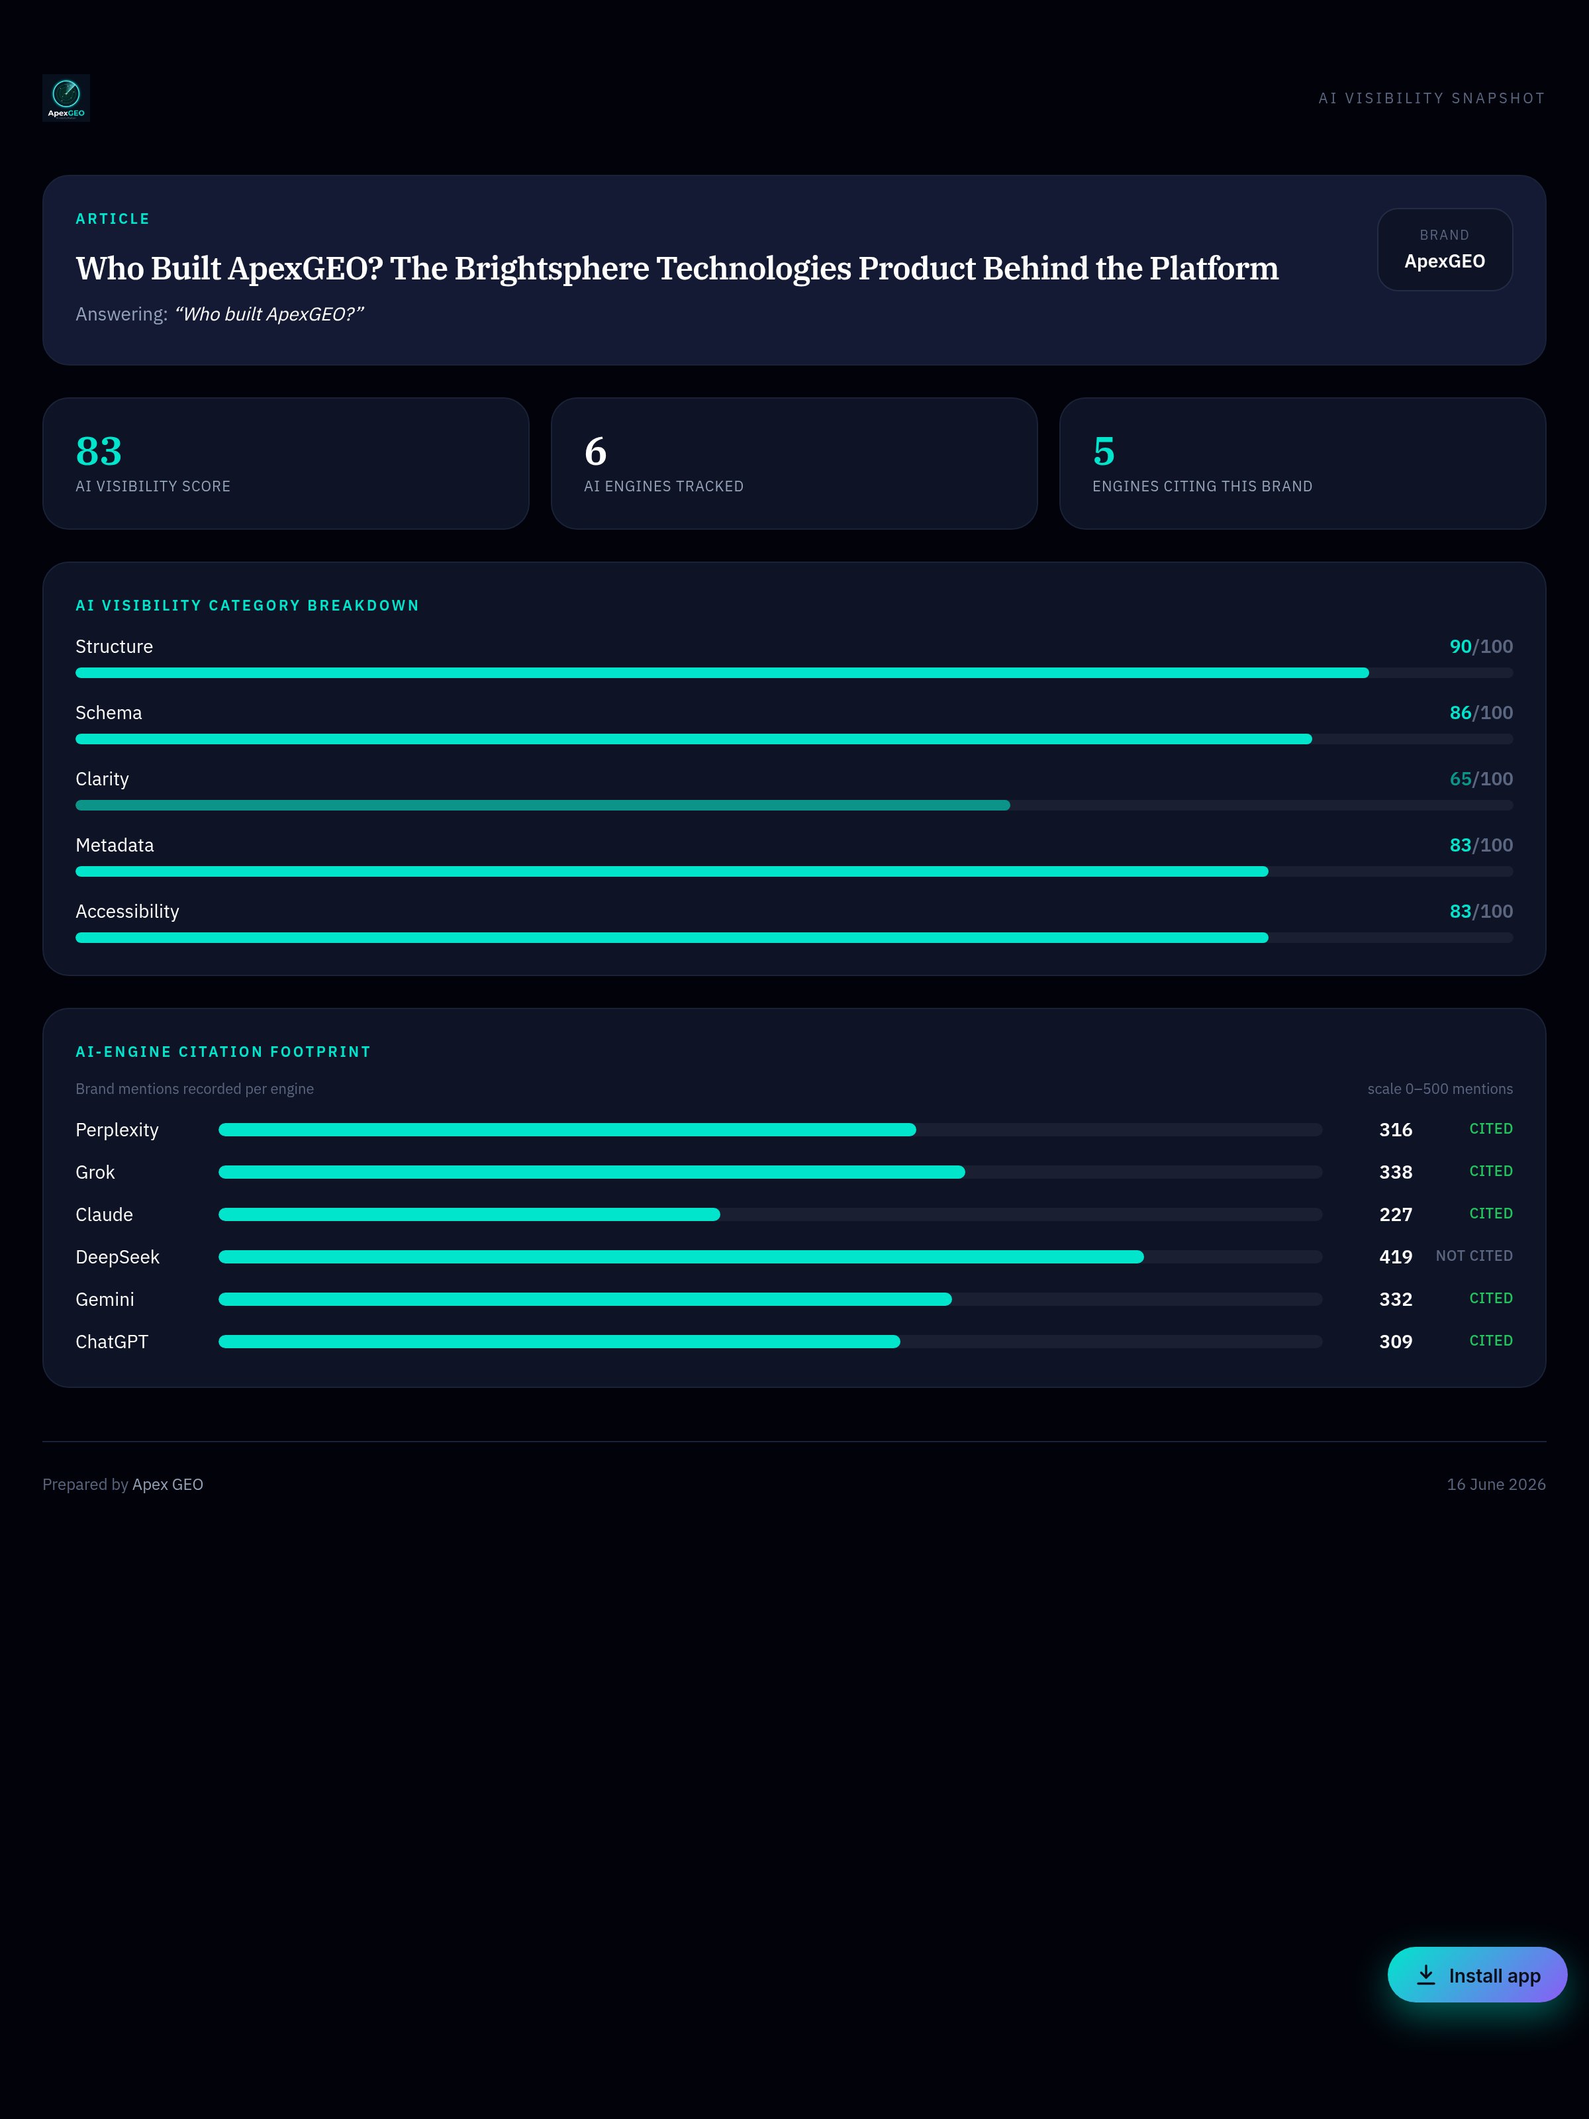
Task: Click the Perplexity engine label
Action: pos(117,1130)
